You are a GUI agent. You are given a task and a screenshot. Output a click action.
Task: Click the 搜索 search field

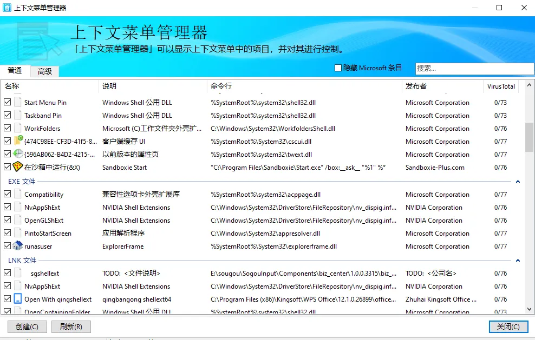[474, 69]
